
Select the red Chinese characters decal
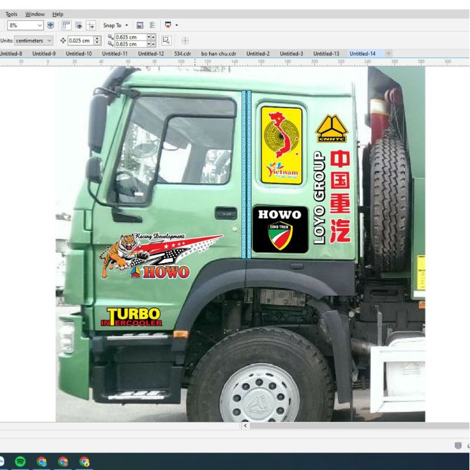coord(340,196)
